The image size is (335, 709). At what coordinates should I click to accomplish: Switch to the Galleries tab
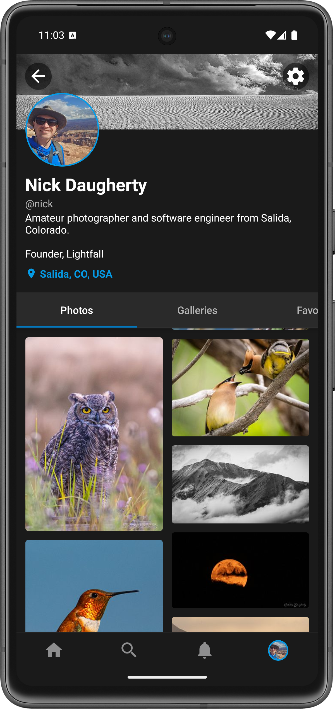197,310
